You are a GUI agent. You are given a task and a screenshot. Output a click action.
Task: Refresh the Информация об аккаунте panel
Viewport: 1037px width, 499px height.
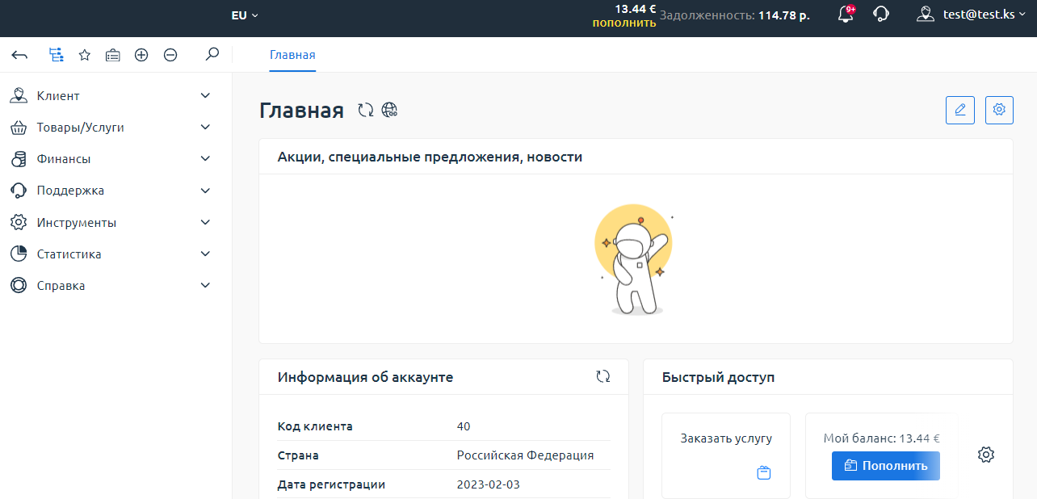[602, 376]
